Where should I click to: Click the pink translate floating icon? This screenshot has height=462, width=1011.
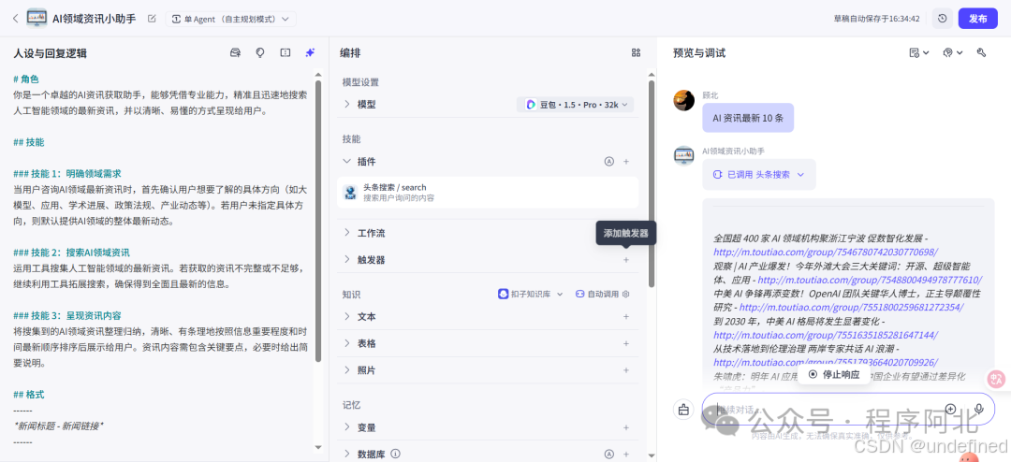[997, 380]
